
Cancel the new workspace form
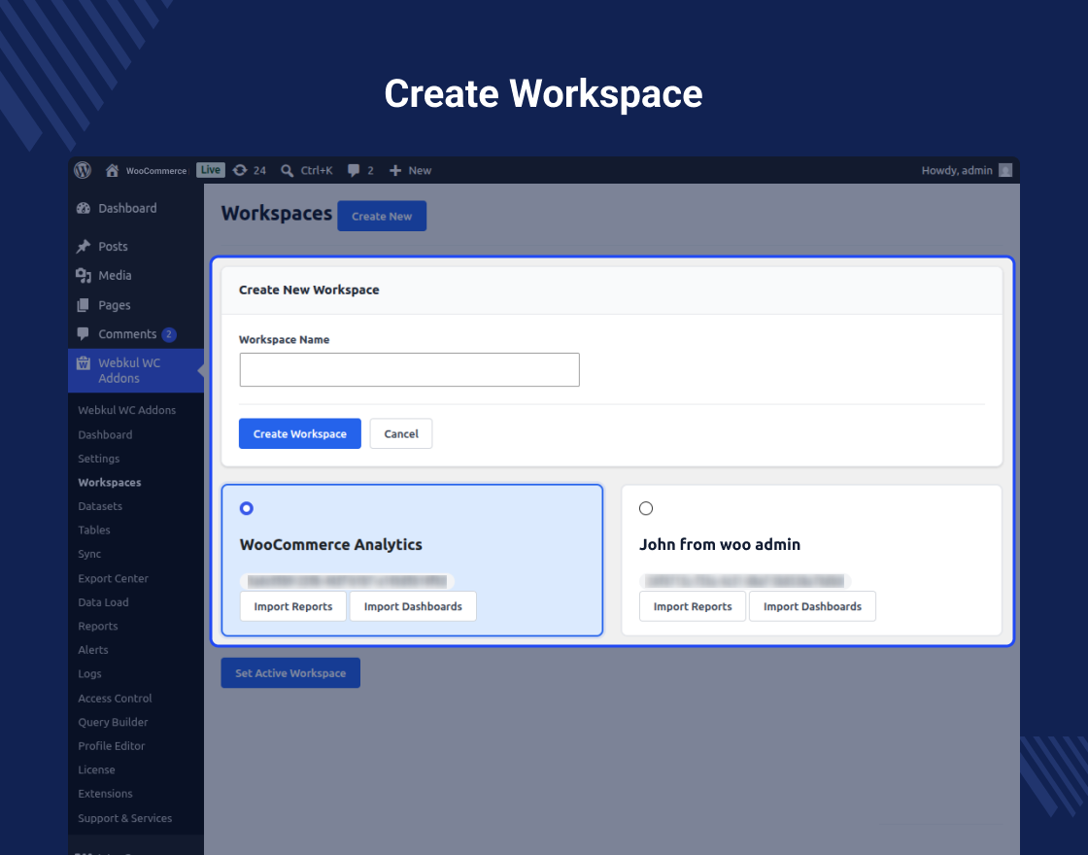point(401,433)
